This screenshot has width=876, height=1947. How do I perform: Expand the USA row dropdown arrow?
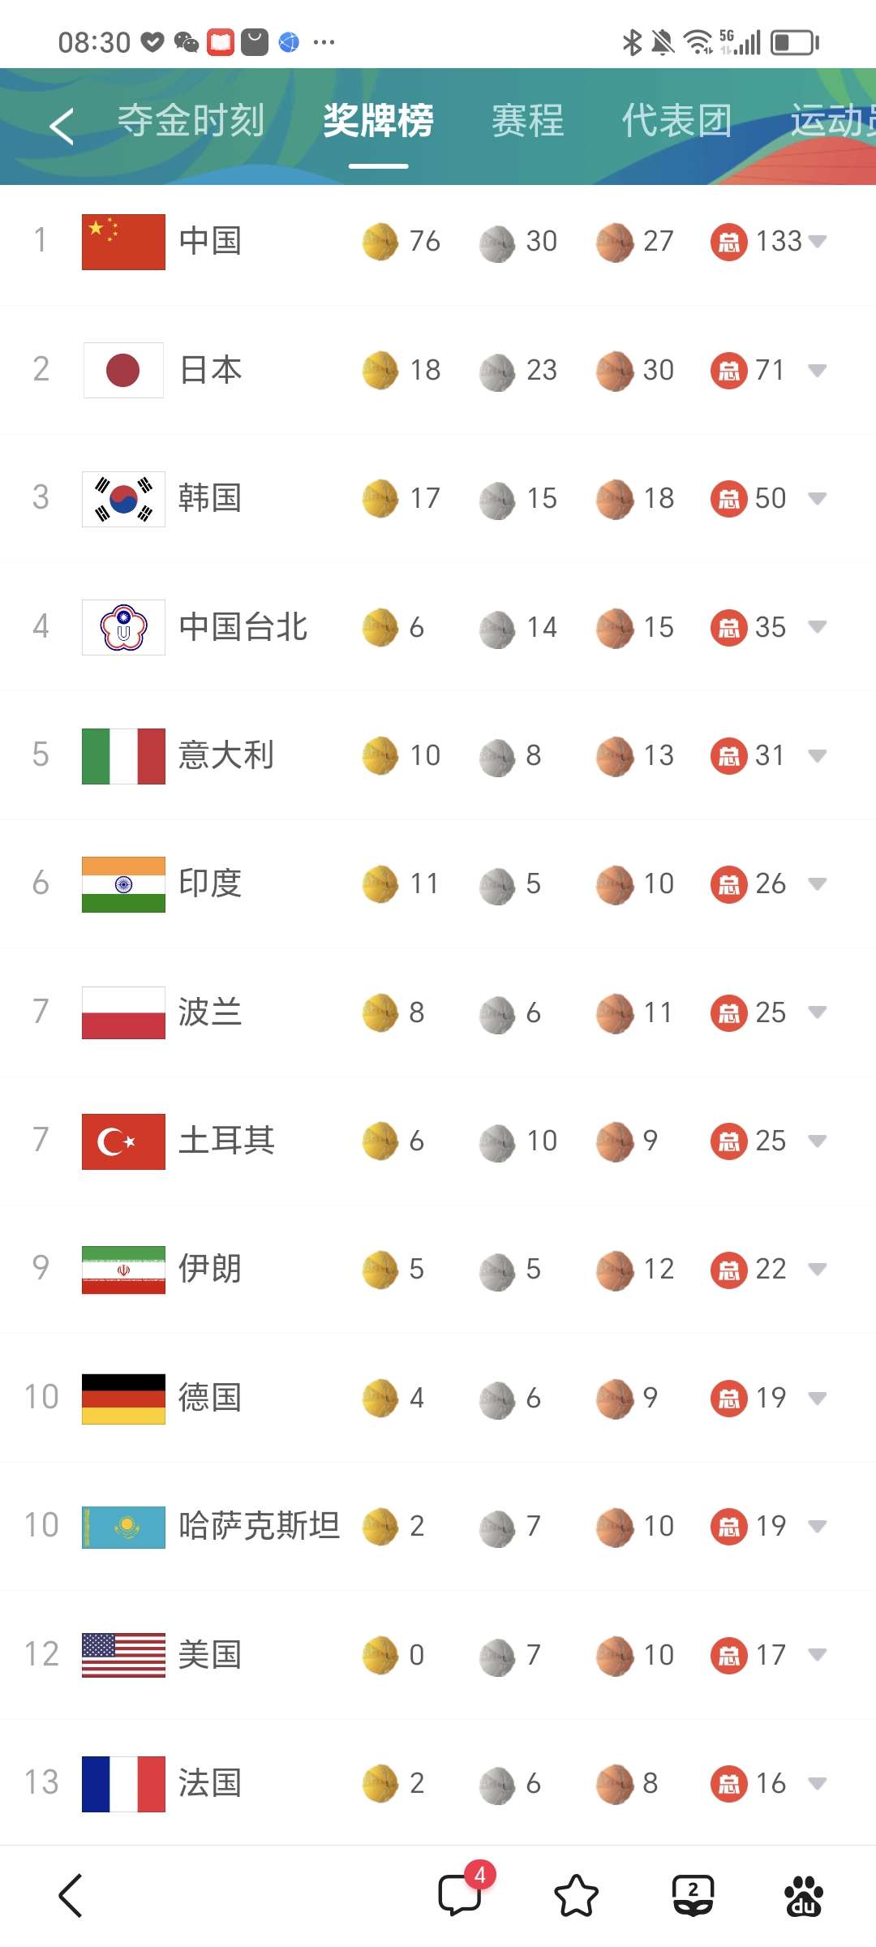pos(818,1655)
